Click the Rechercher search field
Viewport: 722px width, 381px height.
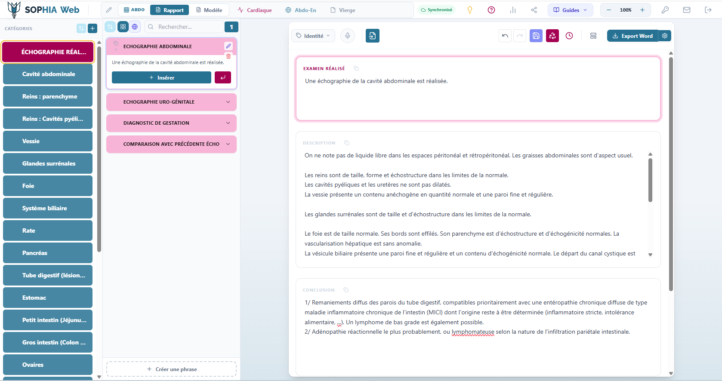184,27
